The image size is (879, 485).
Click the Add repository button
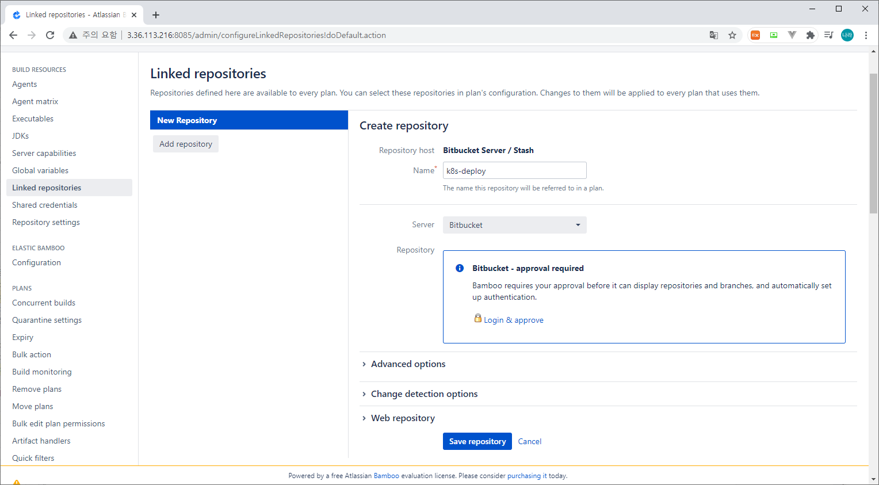(x=186, y=144)
